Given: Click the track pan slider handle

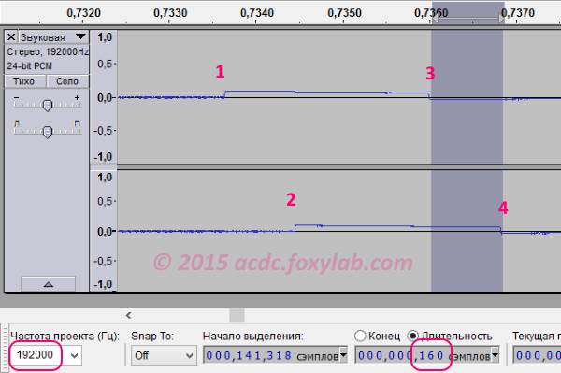Looking at the screenshot, I should coord(48,132).
